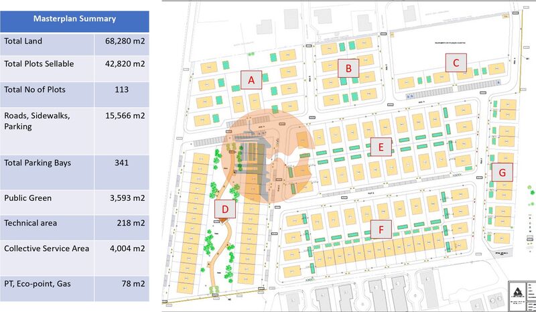Image resolution: width=536 pixels, height=312 pixels.
Task: Select the Total Land row label
Action: coord(23,42)
